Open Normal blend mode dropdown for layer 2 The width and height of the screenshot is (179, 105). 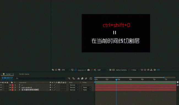point(74,87)
